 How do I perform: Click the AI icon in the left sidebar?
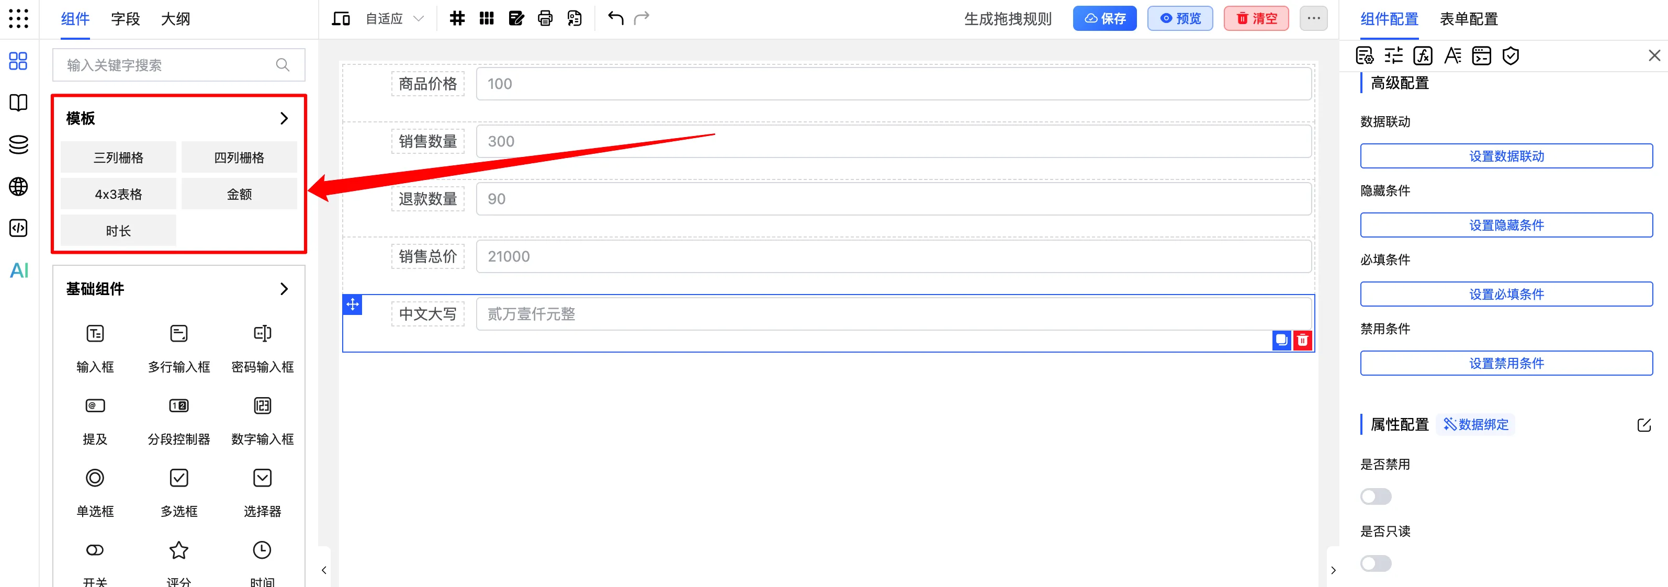tap(18, 271)
